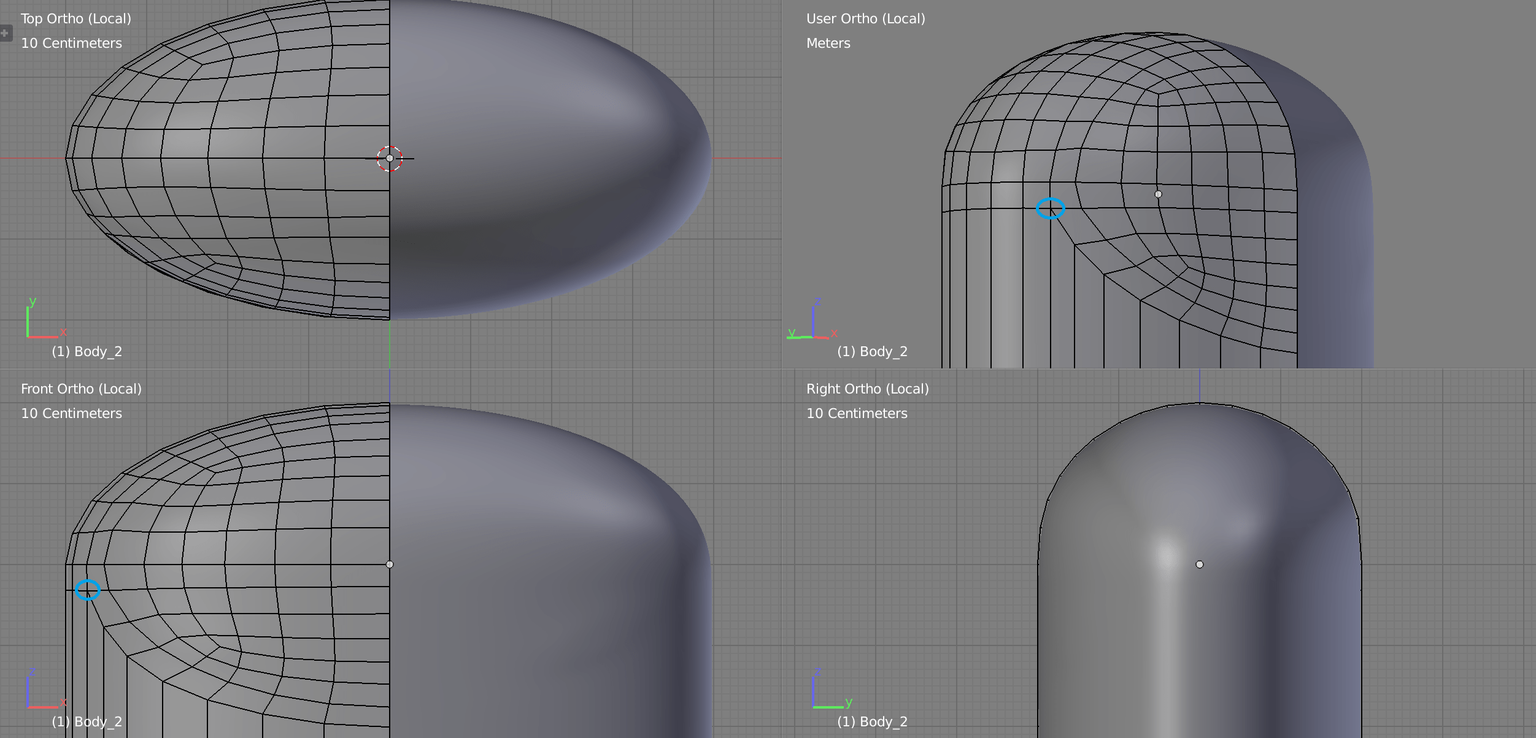
Task: Click the Top Ortho (Local) viewport header
Action: tap(76, 18)
